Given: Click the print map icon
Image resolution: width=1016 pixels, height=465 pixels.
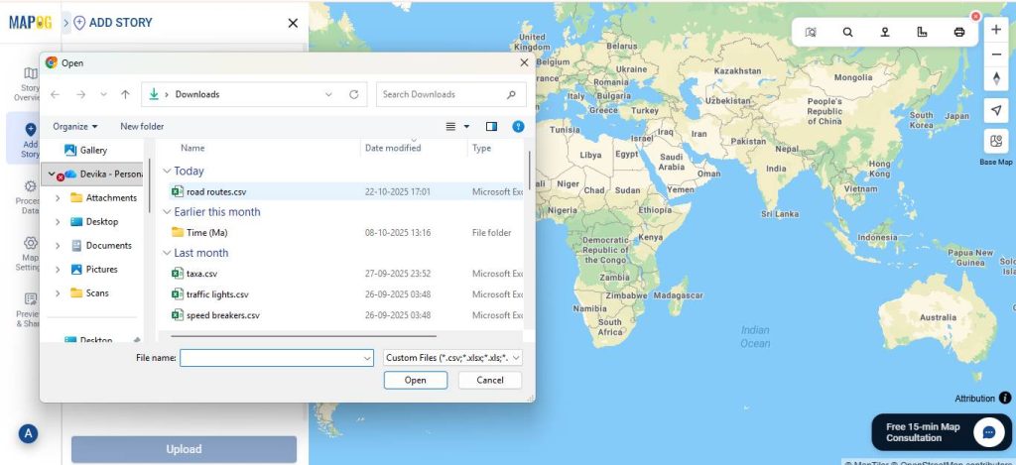Looking at the screenshot, I should click(959, 32).
